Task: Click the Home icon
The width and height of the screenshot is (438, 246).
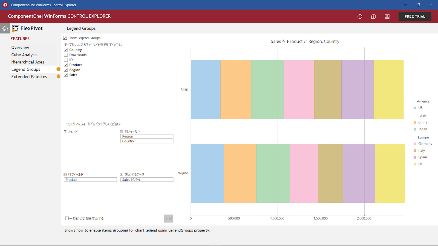Action: (x=5, y=28)
